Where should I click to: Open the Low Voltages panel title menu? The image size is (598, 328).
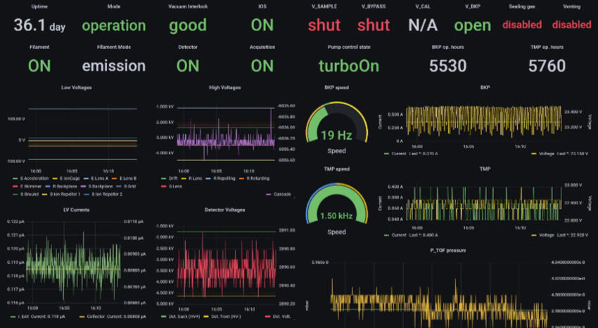point(76,88)
